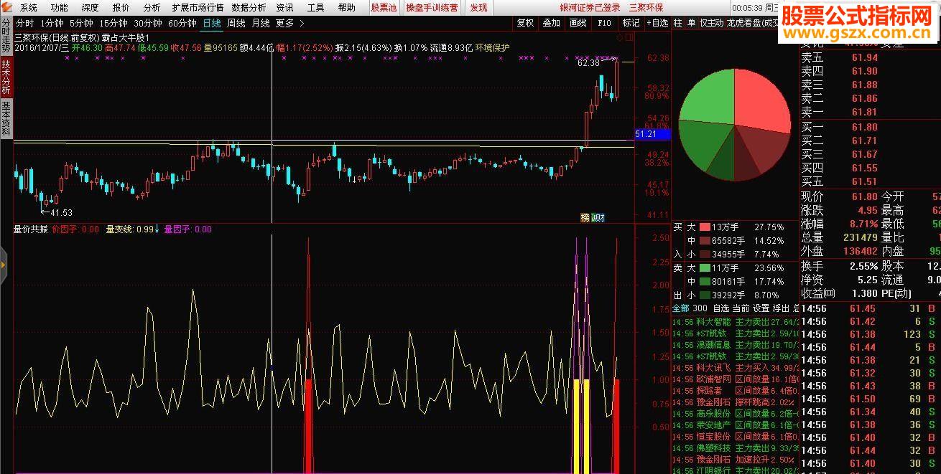Switch to the 5分钟 period tab
This screenshot has width=941, height=474.
[x=81, y=23]
